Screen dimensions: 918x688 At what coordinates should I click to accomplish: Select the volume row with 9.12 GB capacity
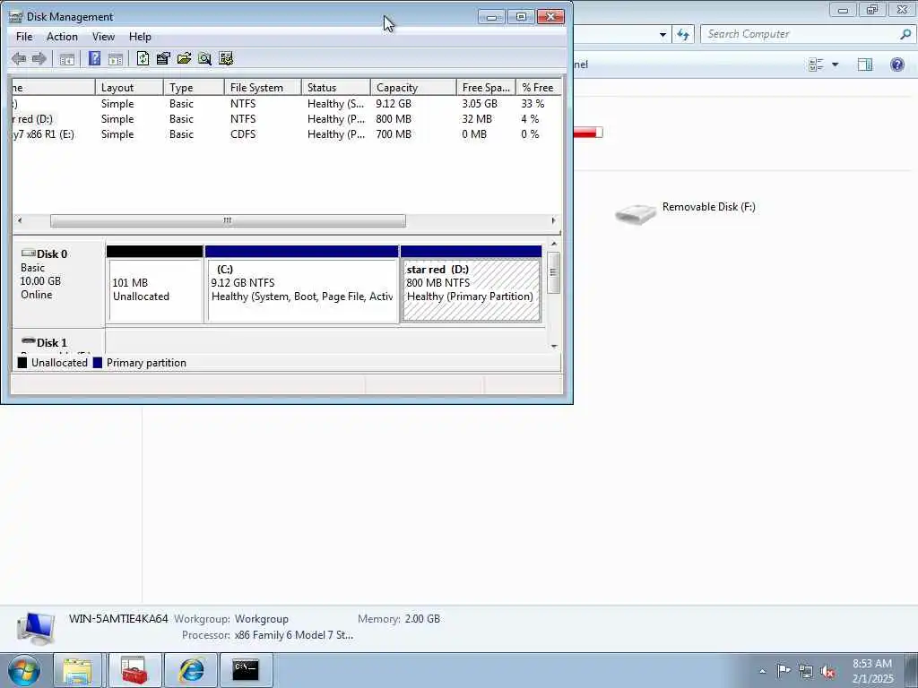pos(287,104)
